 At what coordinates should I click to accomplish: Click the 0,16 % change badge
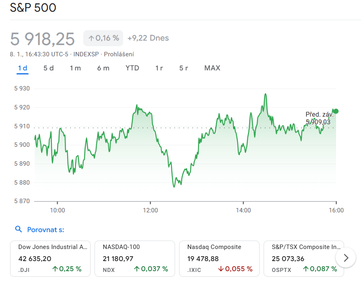pos(103,38)
